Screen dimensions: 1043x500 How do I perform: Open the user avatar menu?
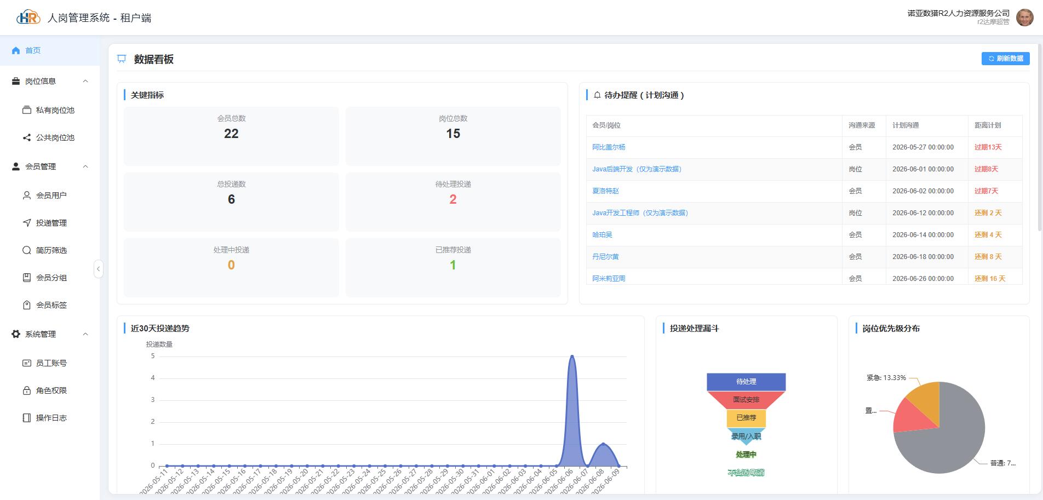click(x=1024, y=18)
